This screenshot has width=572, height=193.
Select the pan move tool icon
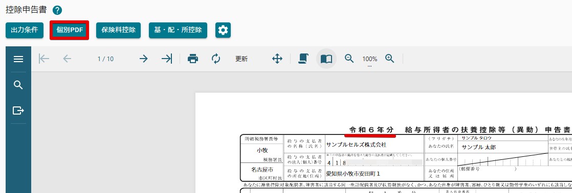click(x=277, y=59)
